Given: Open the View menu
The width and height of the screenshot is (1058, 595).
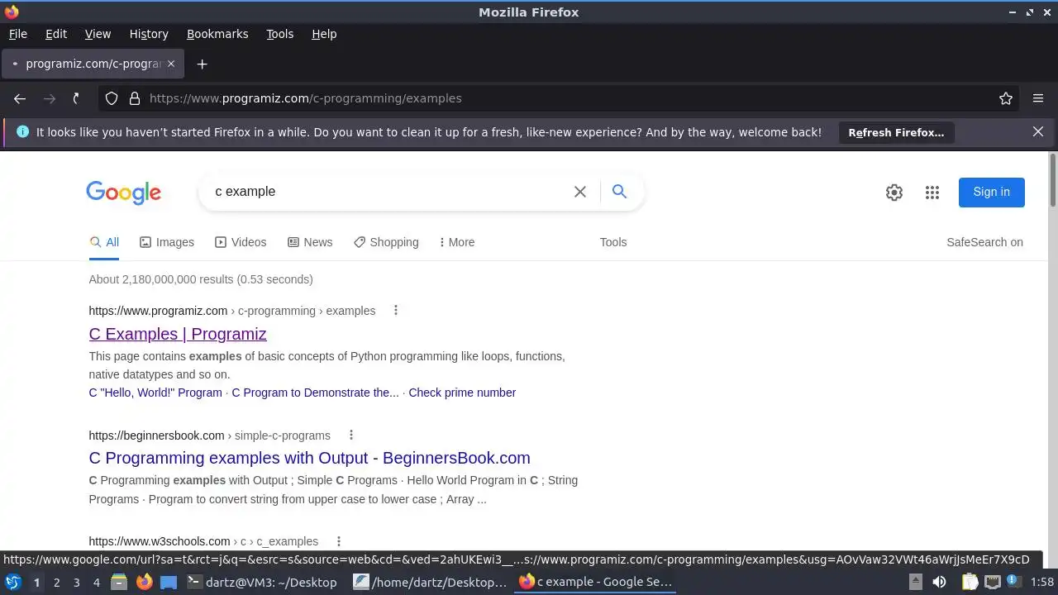Looking at the screenshot, I should 98,34.
